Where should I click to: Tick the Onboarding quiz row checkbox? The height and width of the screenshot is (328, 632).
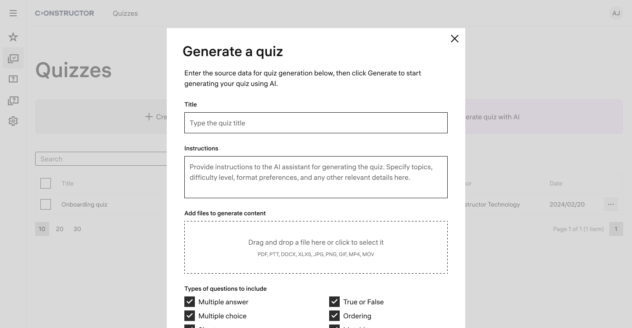pos(46,204)
